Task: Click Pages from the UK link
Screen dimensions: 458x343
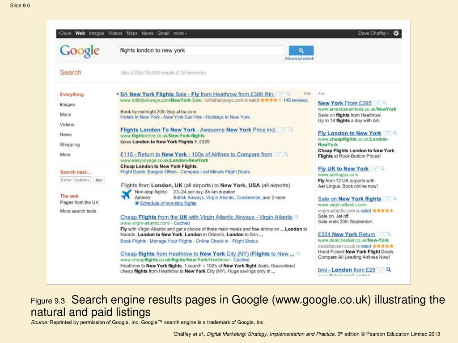Action: click(x=79, y=202)
